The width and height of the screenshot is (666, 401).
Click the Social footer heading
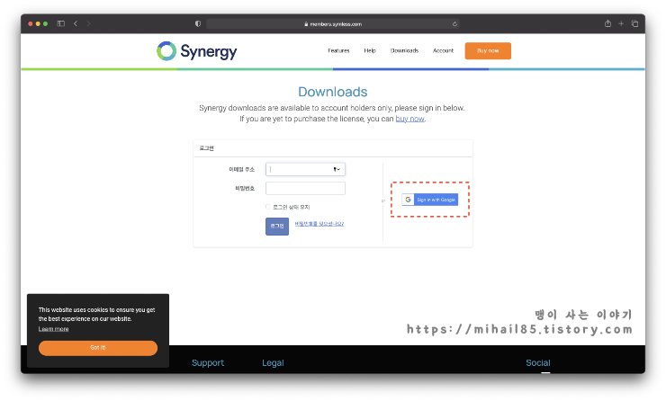click(x=537, y=363)
